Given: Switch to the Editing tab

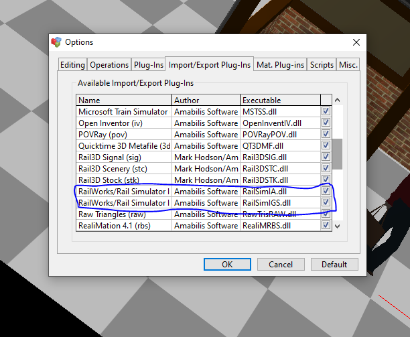Looking at the screenshot, I should pos(72,64).
